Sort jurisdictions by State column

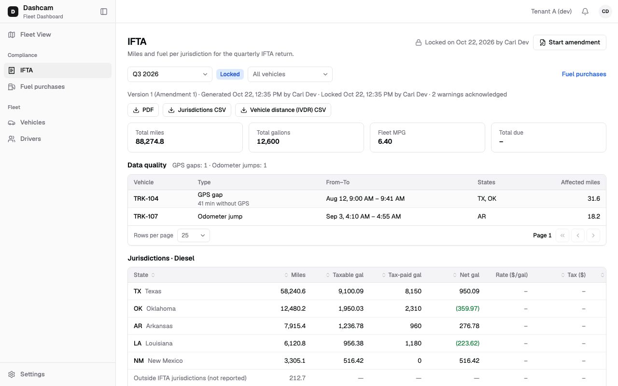[x=144, y=275]
